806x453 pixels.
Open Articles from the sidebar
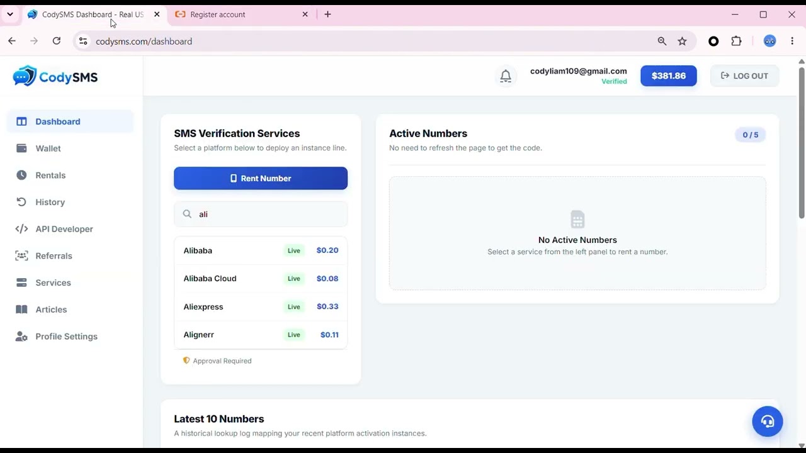tap(71, 310)
